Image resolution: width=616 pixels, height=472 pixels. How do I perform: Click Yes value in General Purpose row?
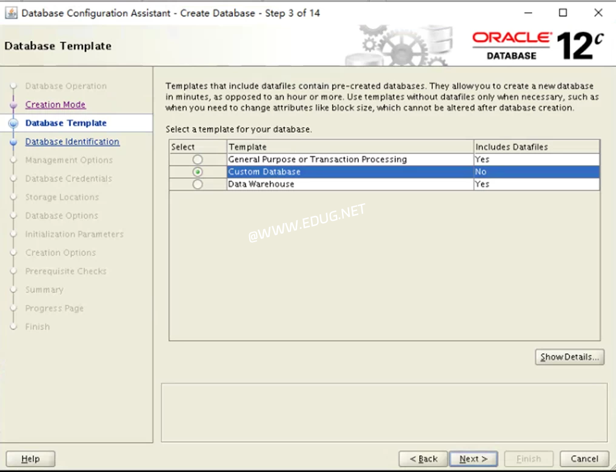482,159
